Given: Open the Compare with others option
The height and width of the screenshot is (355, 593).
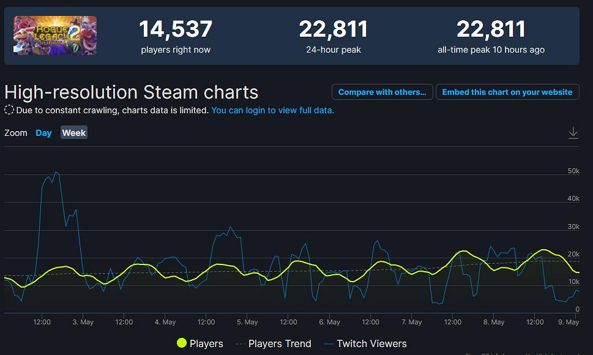Looking at the screenshot, I should (382, 92).
